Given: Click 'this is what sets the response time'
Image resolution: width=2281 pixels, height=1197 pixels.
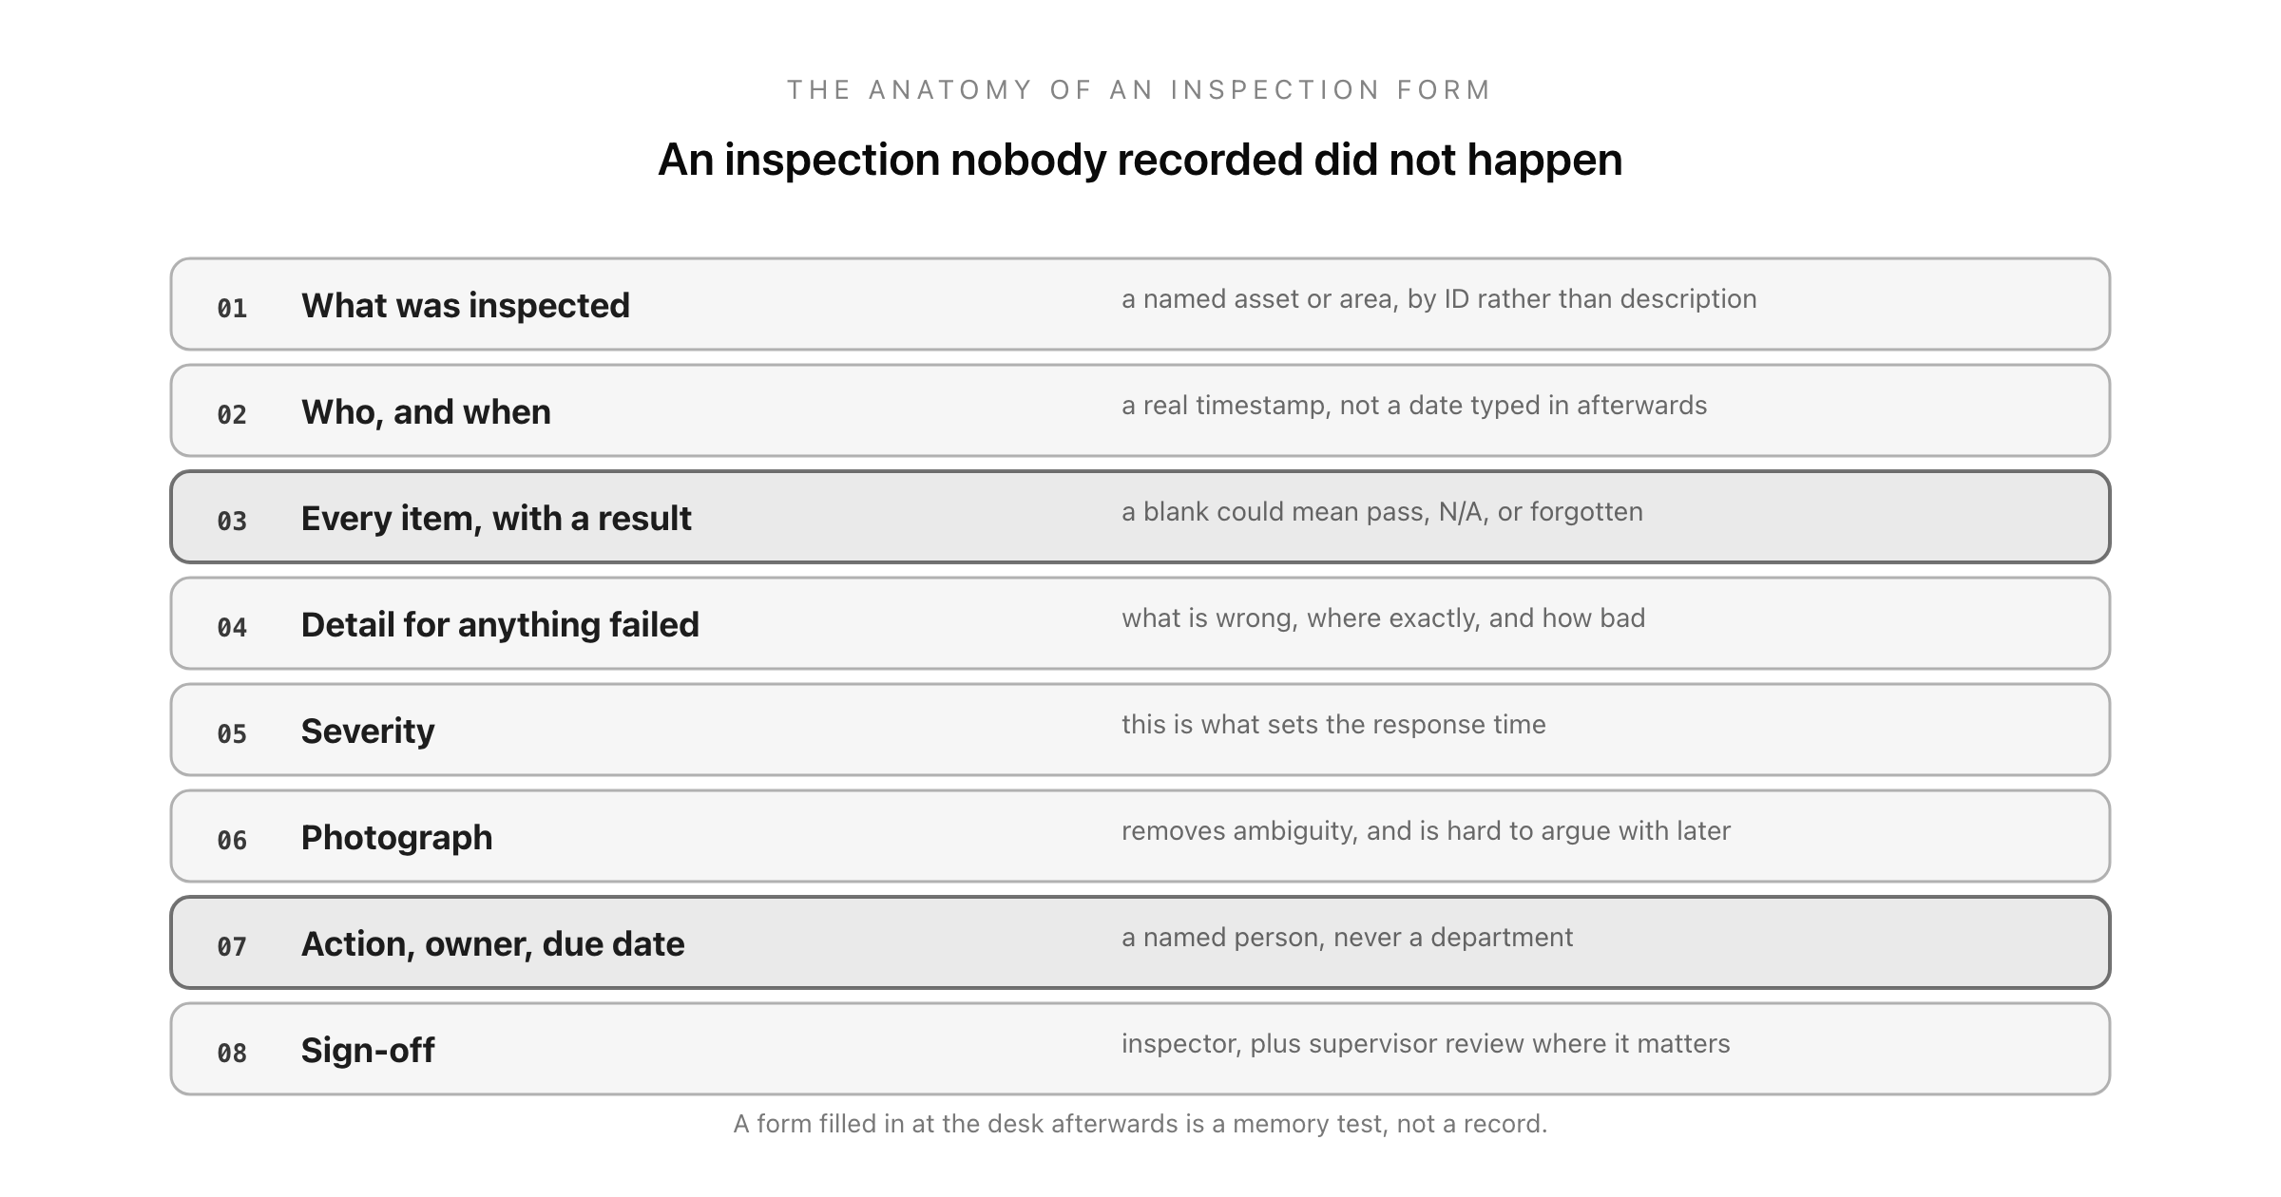Looking at the screenshot, I should click(x=1333, y=725).
